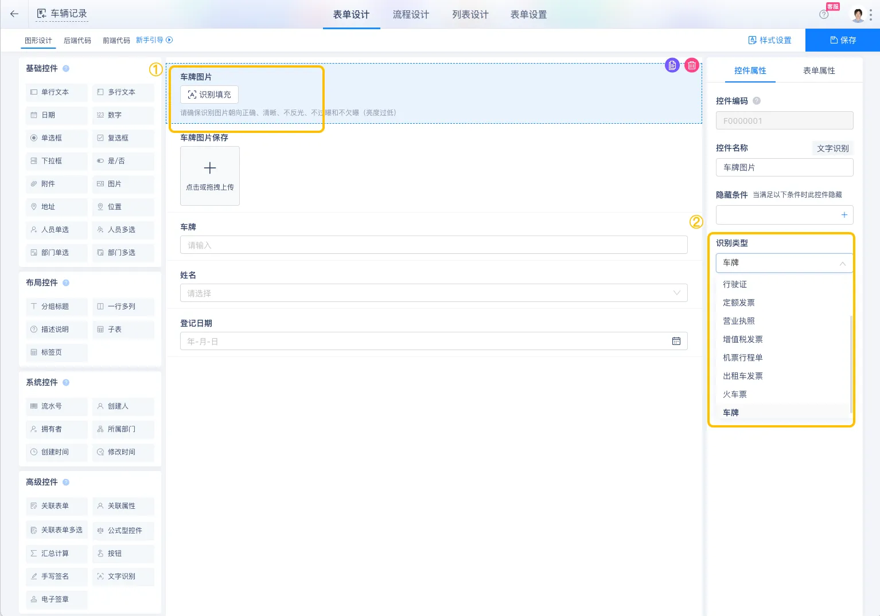The height and width of the screenshot is (616, 880).
Task: Switch to the 表单设置 tab
Action: 529,14
